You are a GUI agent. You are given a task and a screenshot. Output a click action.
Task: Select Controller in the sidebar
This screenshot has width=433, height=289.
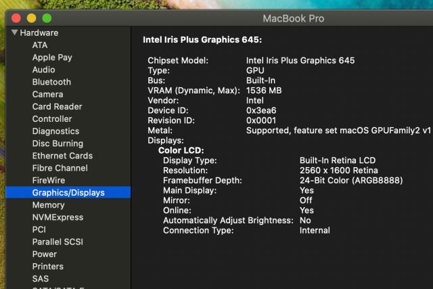52,119
